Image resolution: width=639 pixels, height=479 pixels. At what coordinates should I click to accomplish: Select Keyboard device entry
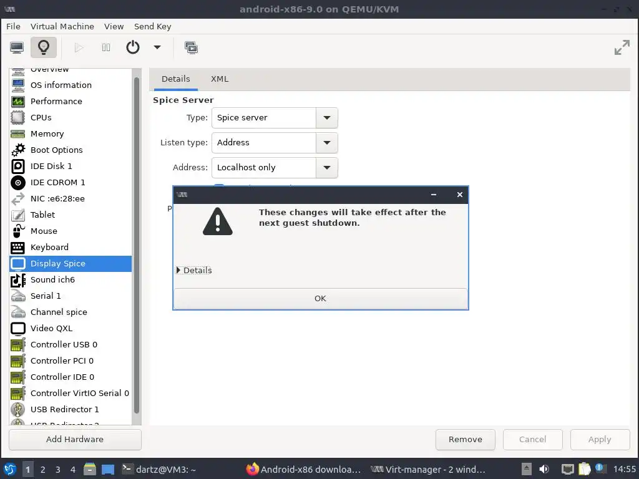(71, 247)
